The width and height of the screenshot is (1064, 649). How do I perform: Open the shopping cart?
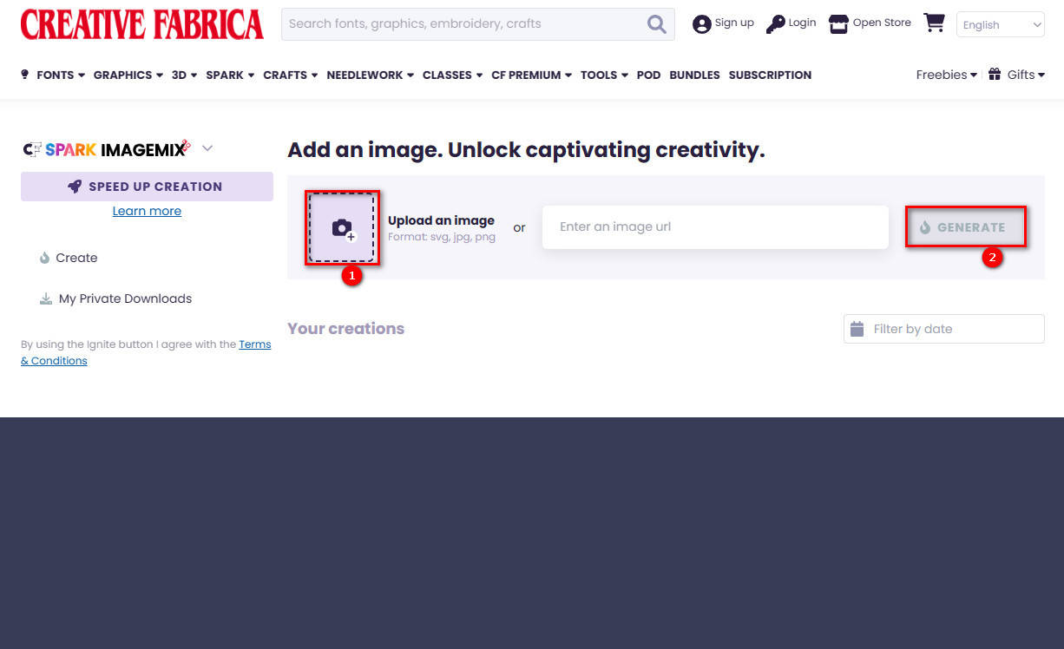934,23
